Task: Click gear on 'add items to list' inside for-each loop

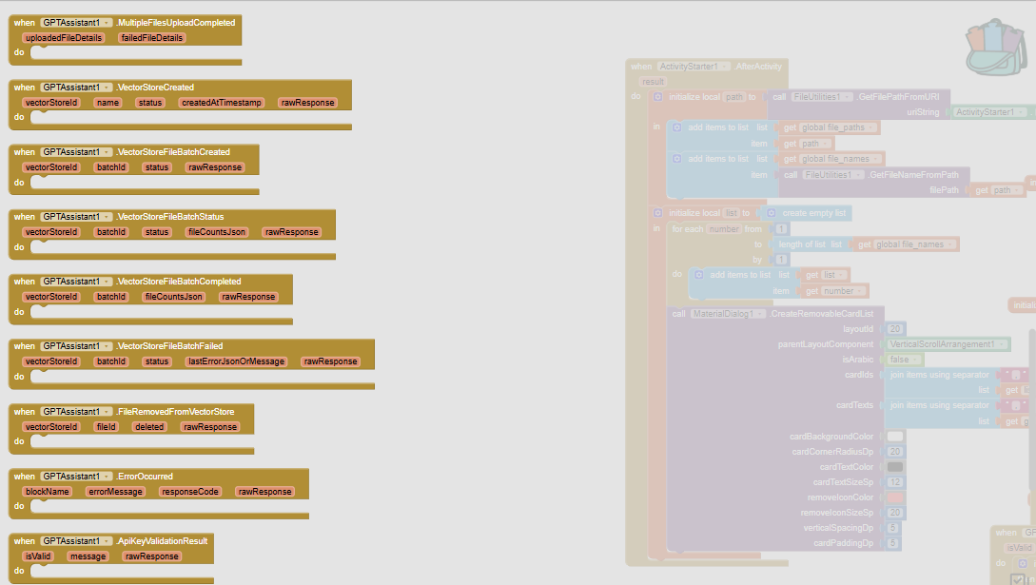Action: (699, 275)
